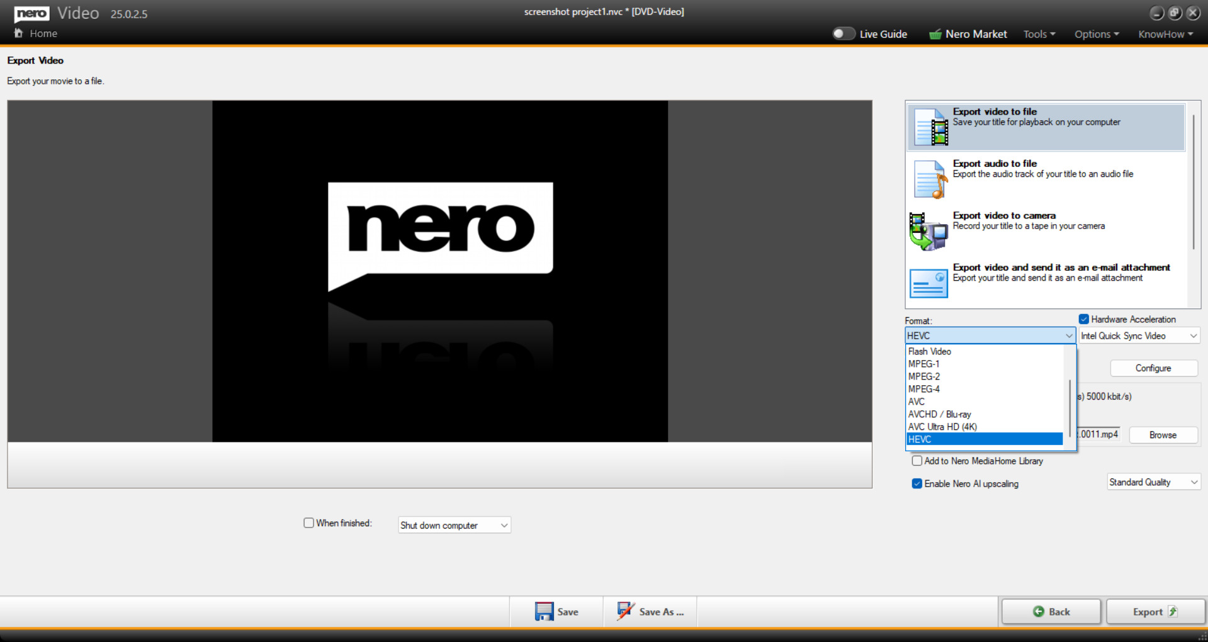Click the Export audio to file title
The width and height of the screenshot is (1208, 642).
click(x=995, y=164)
